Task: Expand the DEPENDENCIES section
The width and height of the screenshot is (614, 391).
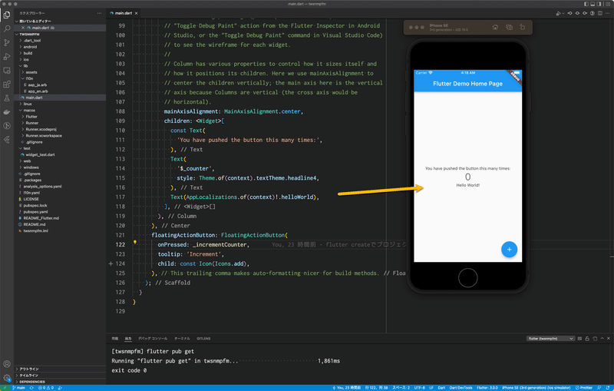Action: point(60,382)
